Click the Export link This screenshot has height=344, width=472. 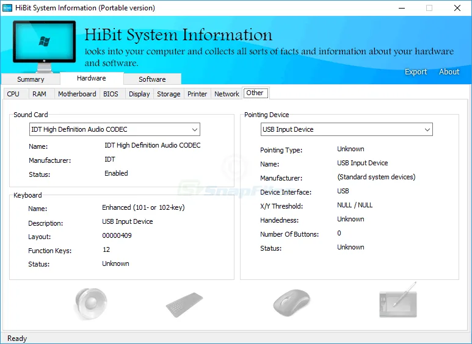pyautogui.click(x=416, y=71)
